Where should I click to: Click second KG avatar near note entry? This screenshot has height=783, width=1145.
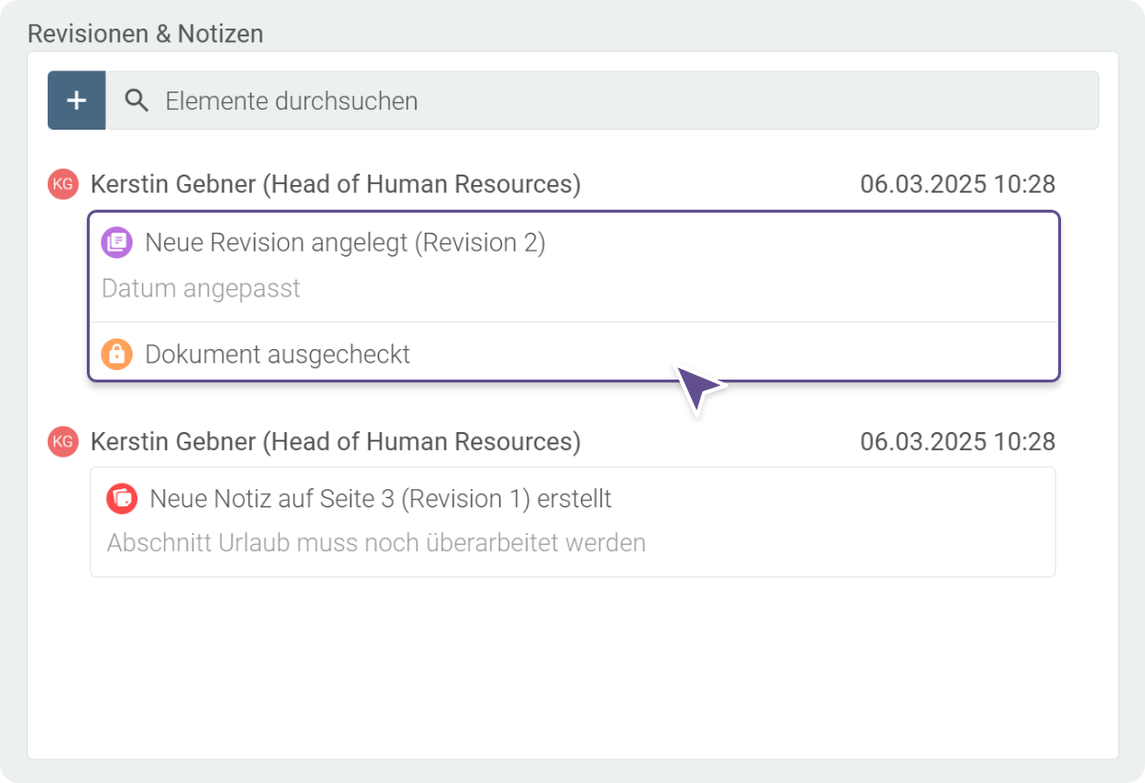[62, 442]
